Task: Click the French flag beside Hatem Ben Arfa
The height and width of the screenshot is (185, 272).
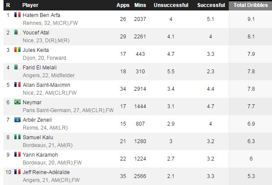Action: [x=17, y=15]
